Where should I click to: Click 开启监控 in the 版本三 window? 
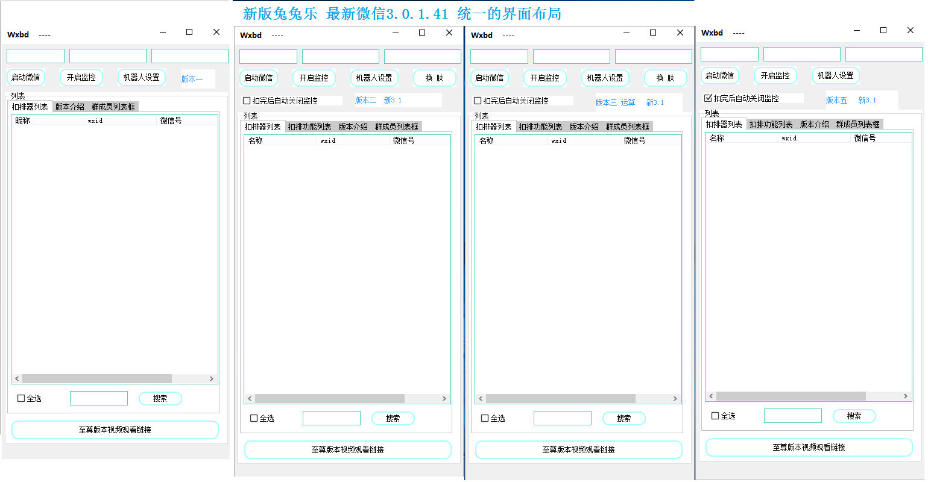click(x=545, y=78)
